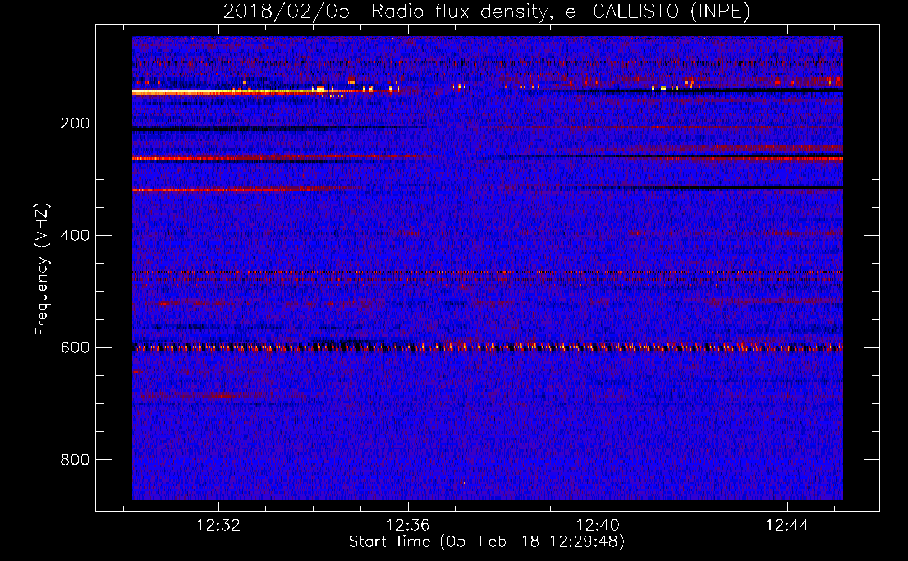Click the 600 frequency tick label
Image resolution: width=908 pixels, height=561 pixels.
75,348
